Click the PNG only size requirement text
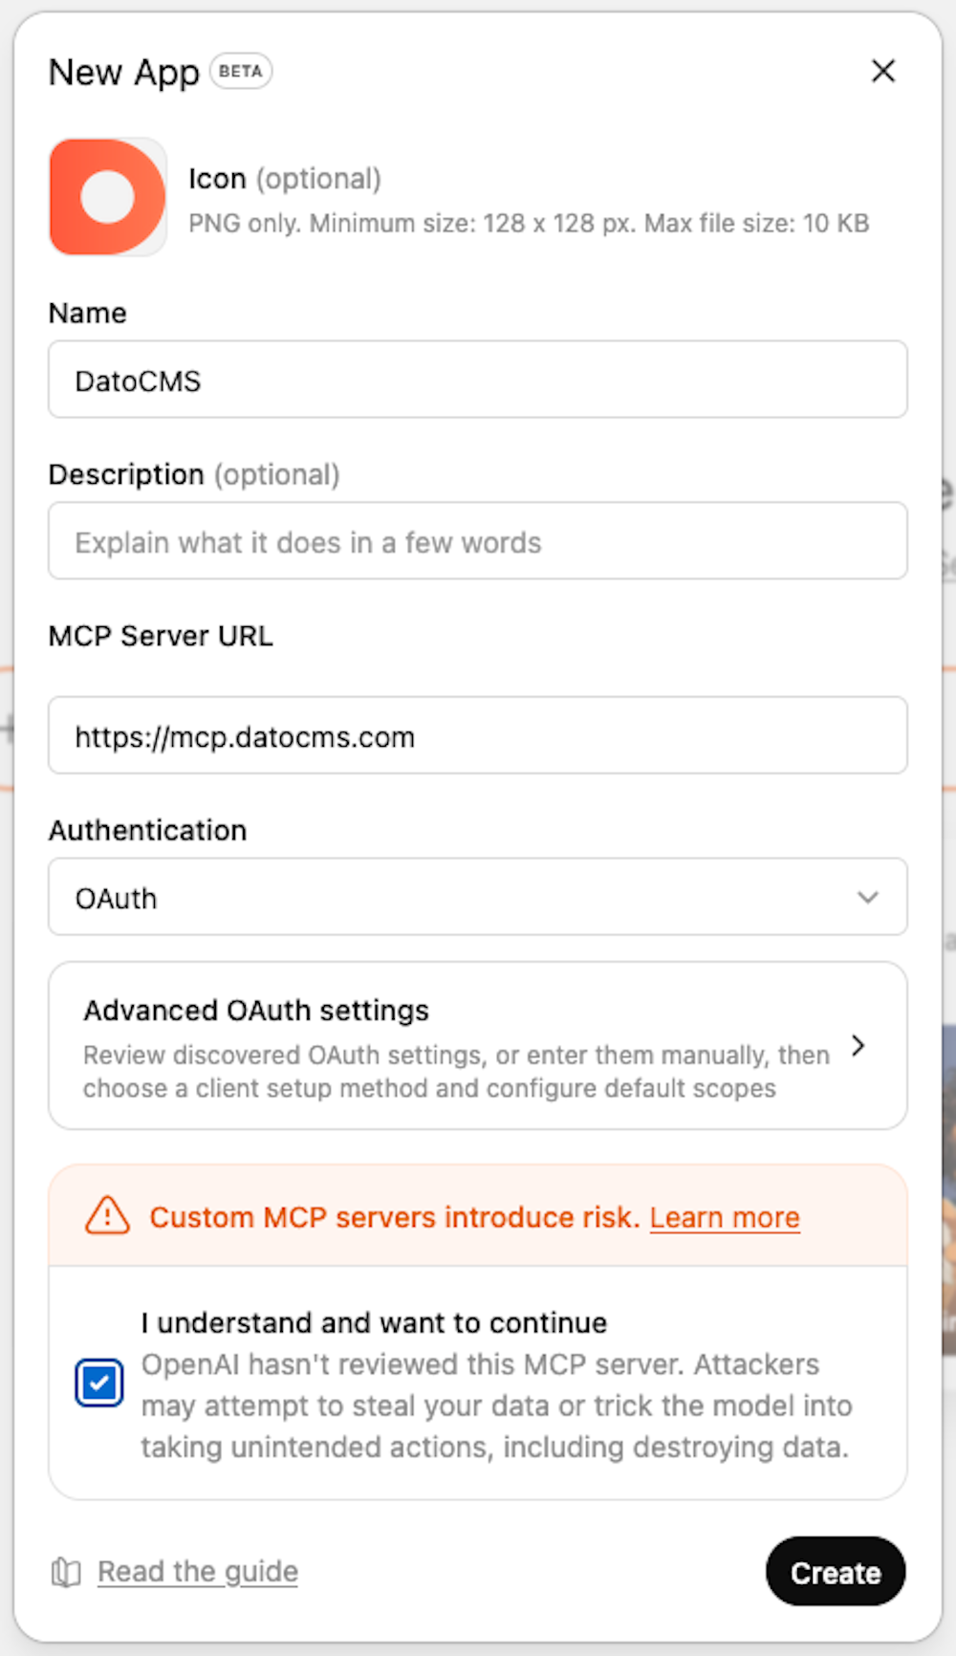This screenshot has height=1656, width=956. (529, 224)
